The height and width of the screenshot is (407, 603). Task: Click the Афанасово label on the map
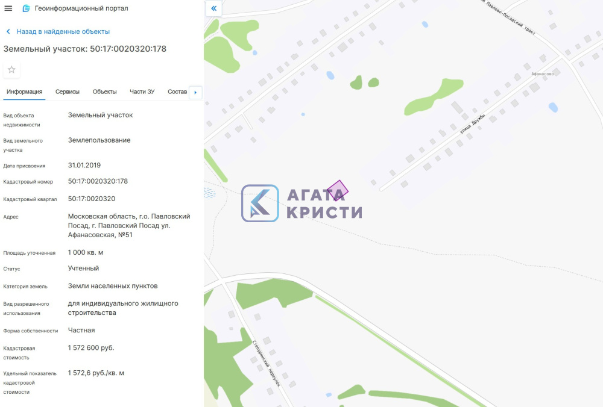542,74
